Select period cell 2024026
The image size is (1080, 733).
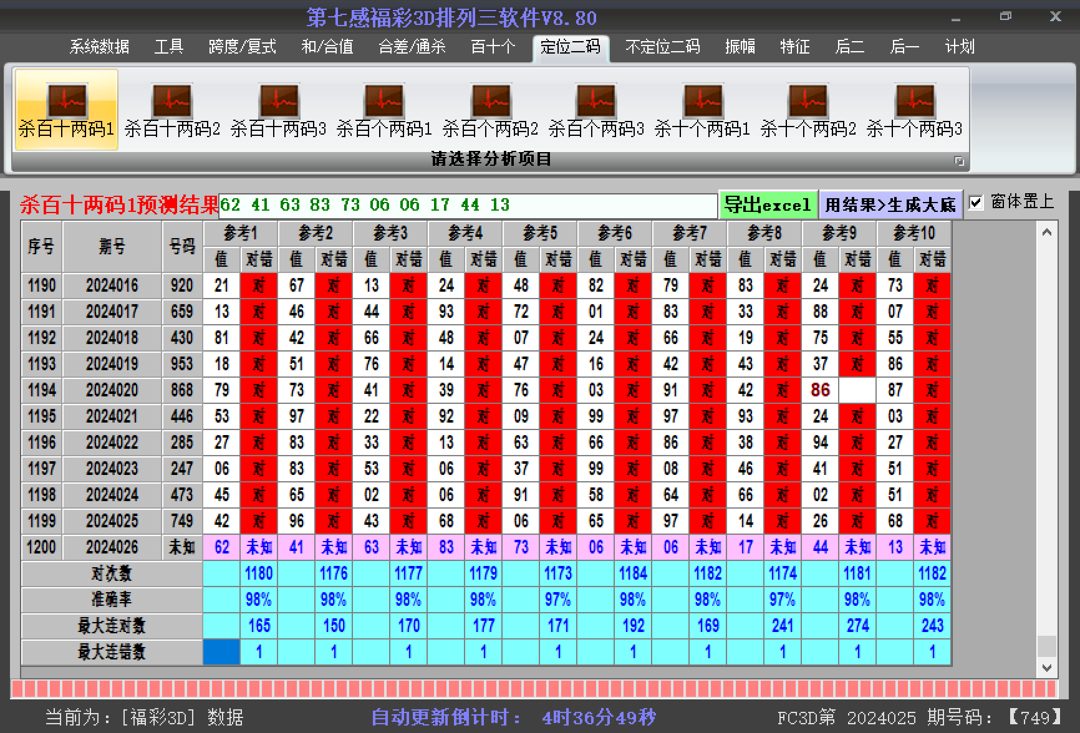[112, 547]
